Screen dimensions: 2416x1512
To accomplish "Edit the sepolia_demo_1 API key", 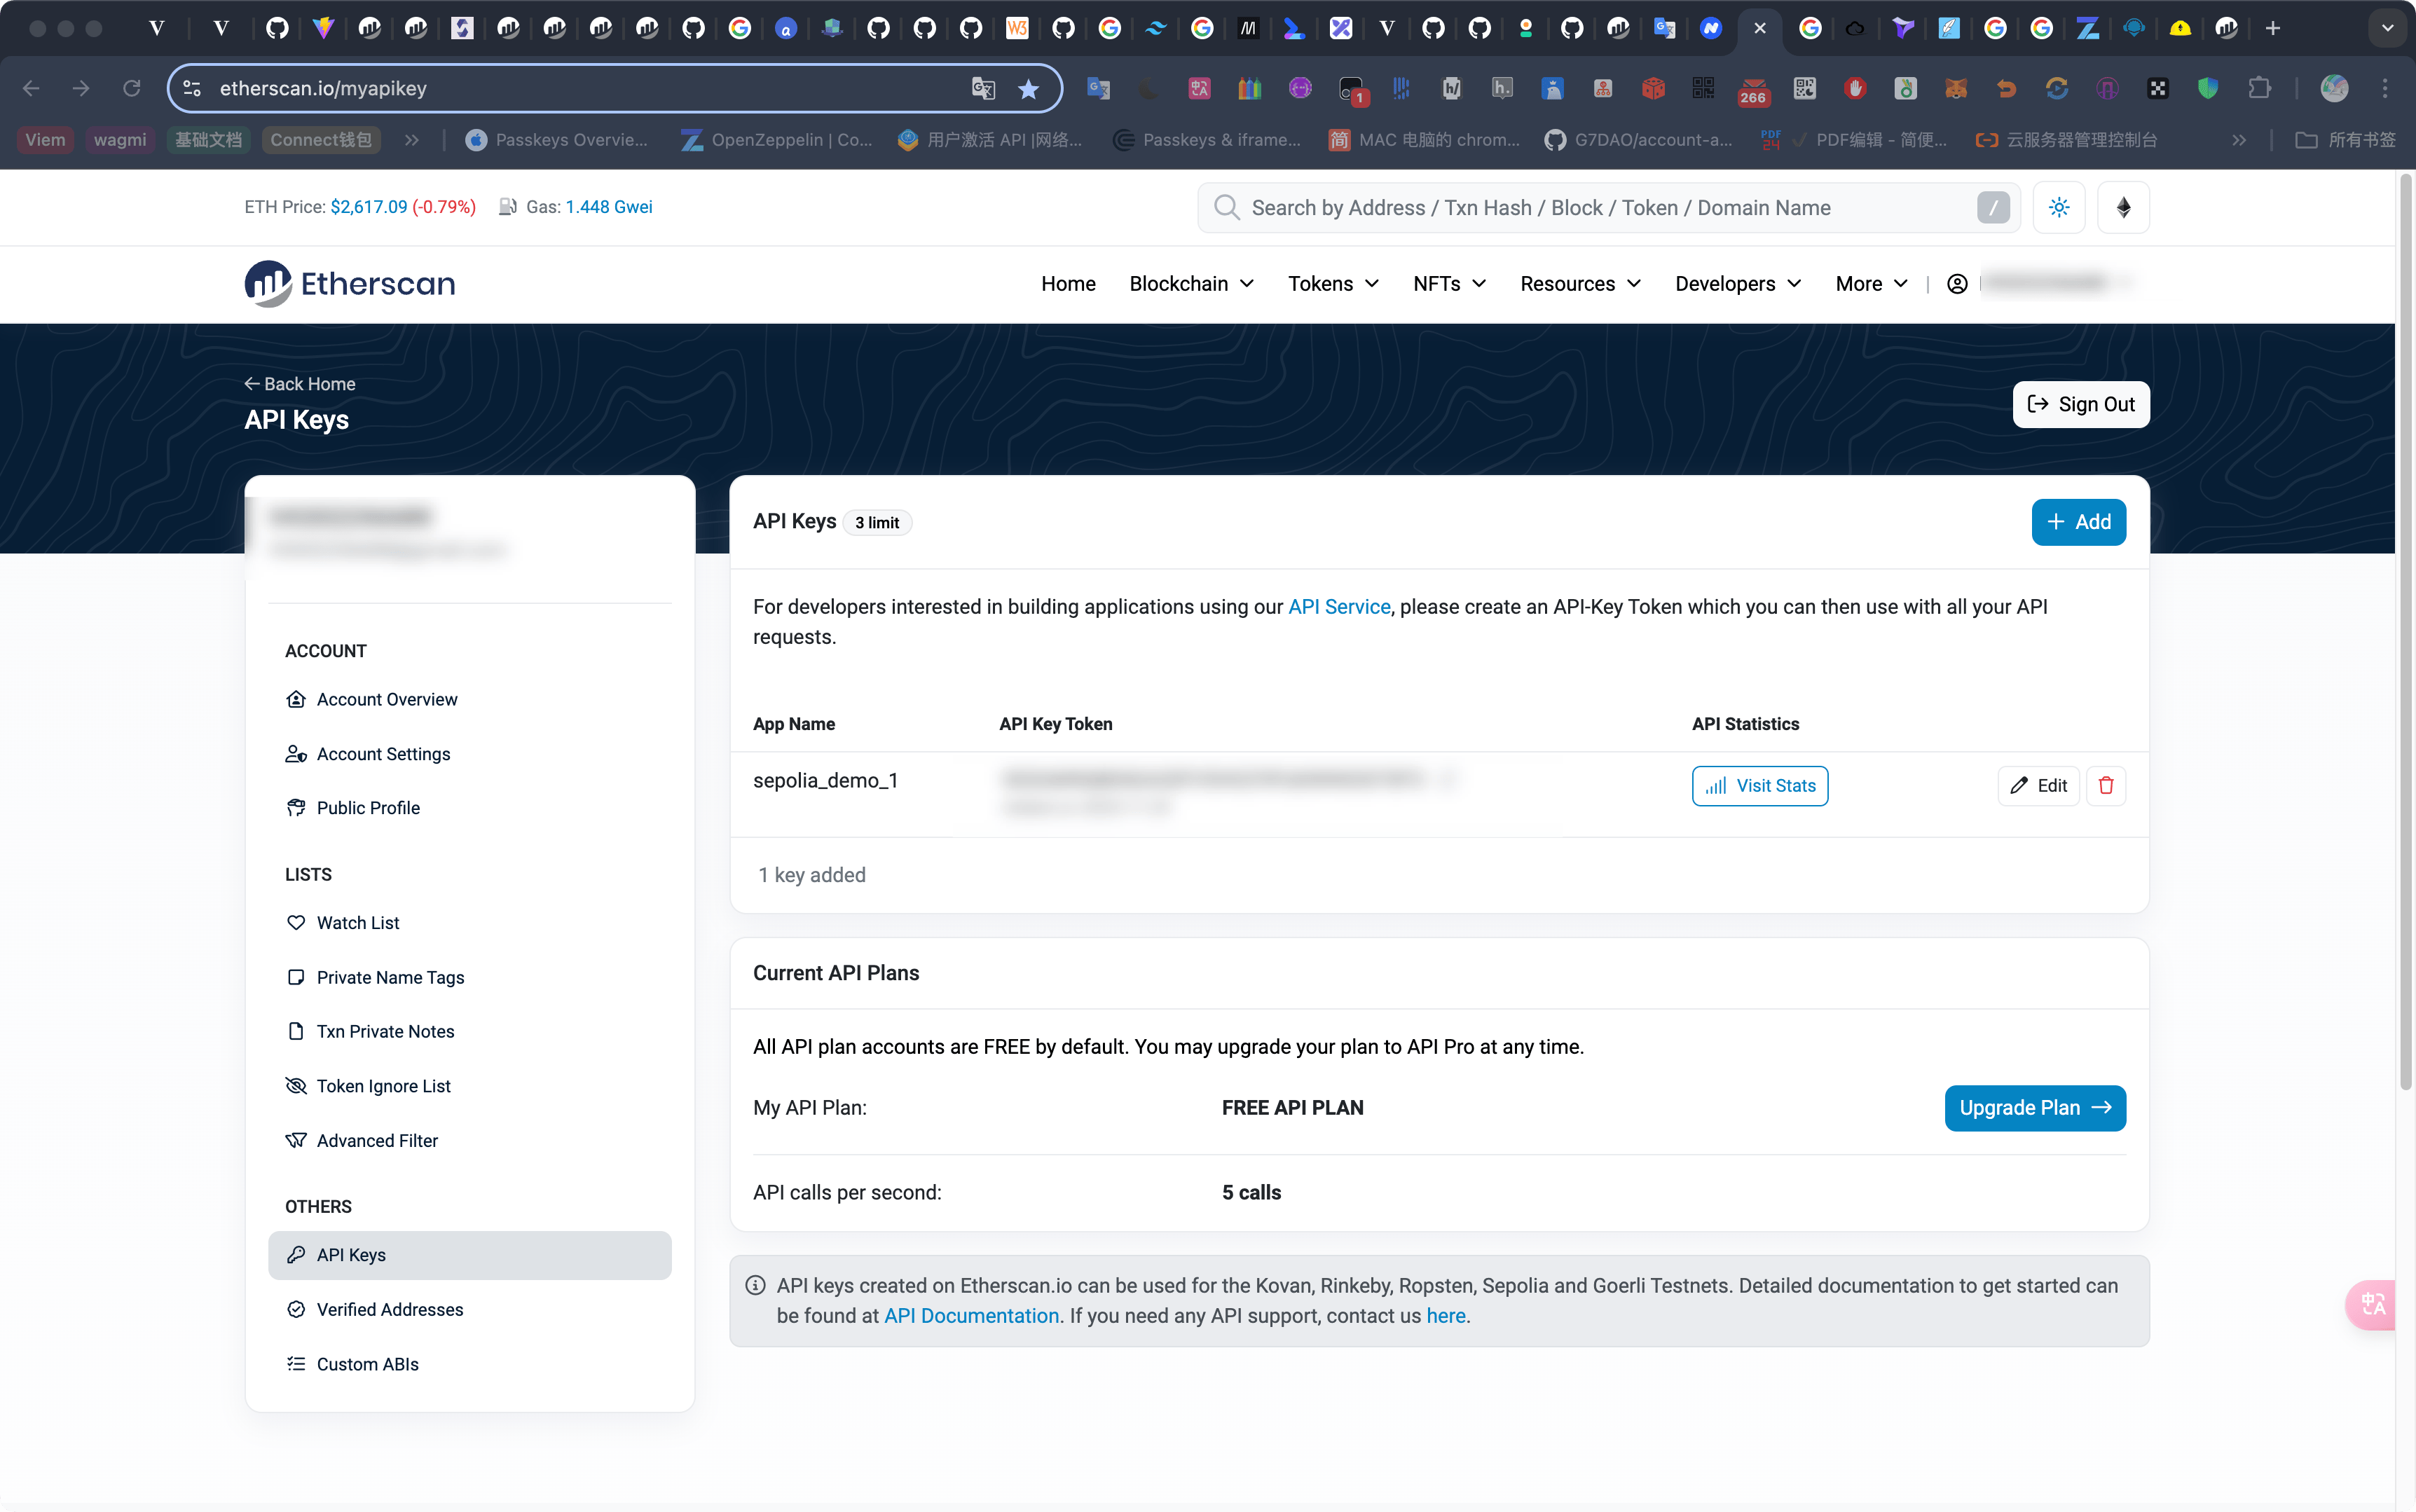I will [x=2038, y=786].
